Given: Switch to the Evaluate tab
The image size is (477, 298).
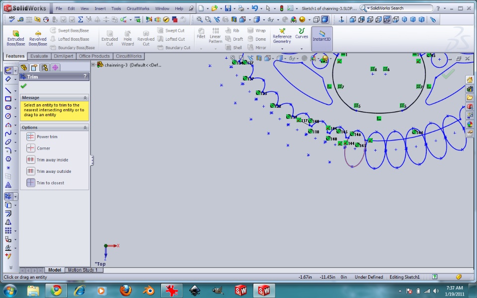Looking at the screenshot, I should [x=39, y=56].
